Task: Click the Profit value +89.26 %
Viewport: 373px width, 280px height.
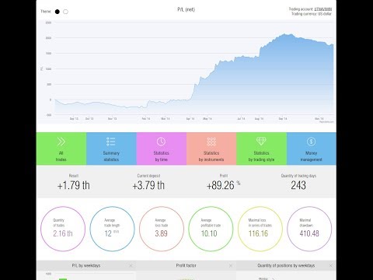Action: pyautogui.click(x=223, y=185)
